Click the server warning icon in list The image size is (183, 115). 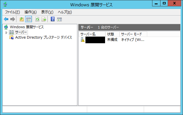(83, 39)
